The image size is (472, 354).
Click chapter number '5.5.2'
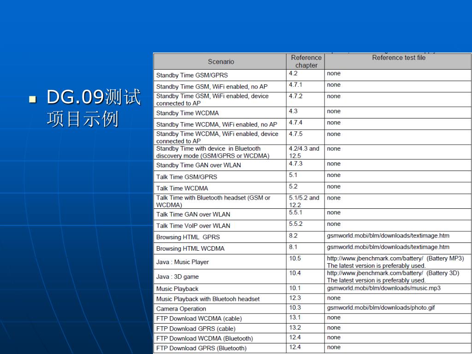point(295,224)
